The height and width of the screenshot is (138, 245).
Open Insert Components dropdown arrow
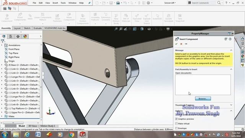pos(20,24)
